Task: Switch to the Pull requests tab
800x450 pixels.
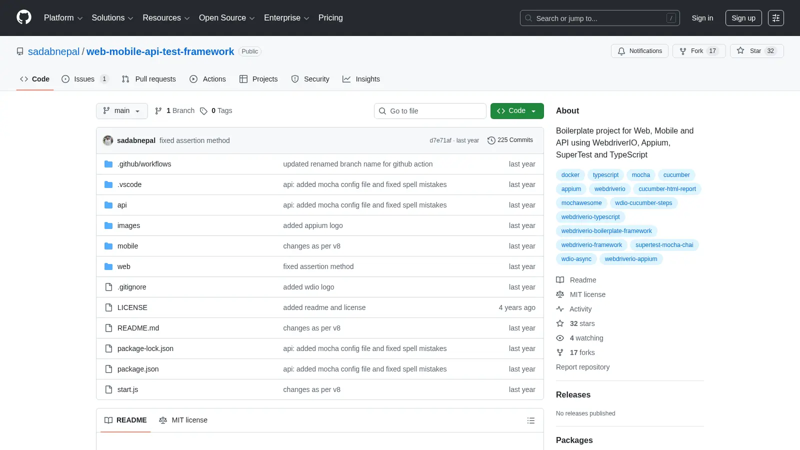Action: pos(149,79)
